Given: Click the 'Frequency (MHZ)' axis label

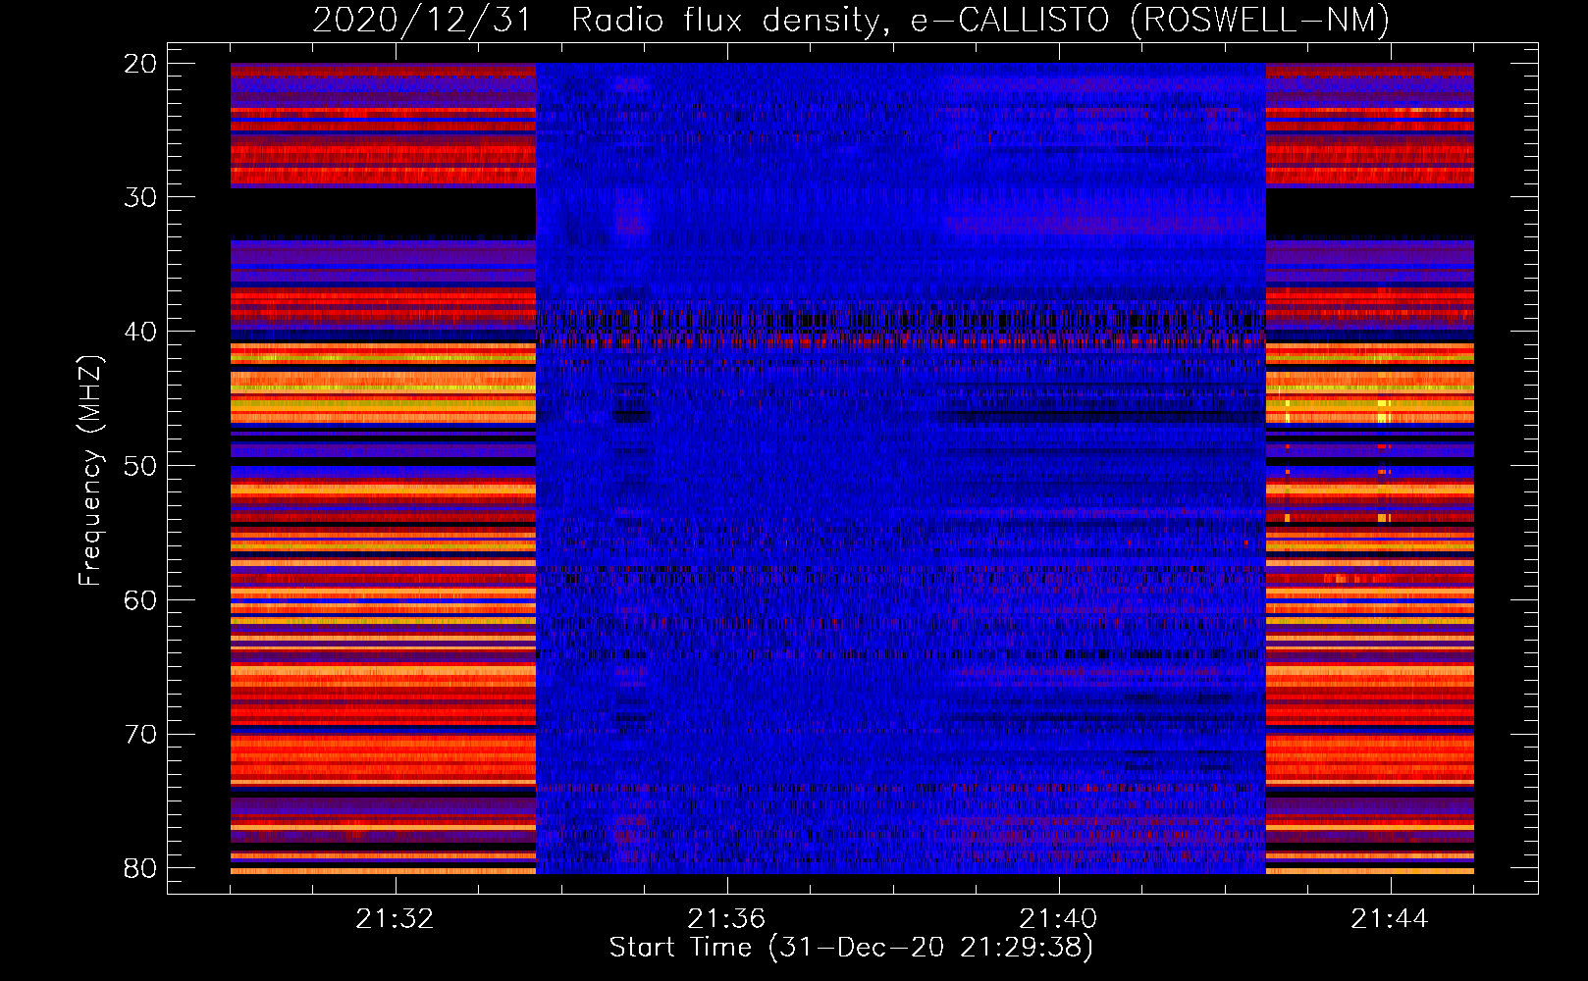Looking at the screenshot, I should [x=90, y=471].
